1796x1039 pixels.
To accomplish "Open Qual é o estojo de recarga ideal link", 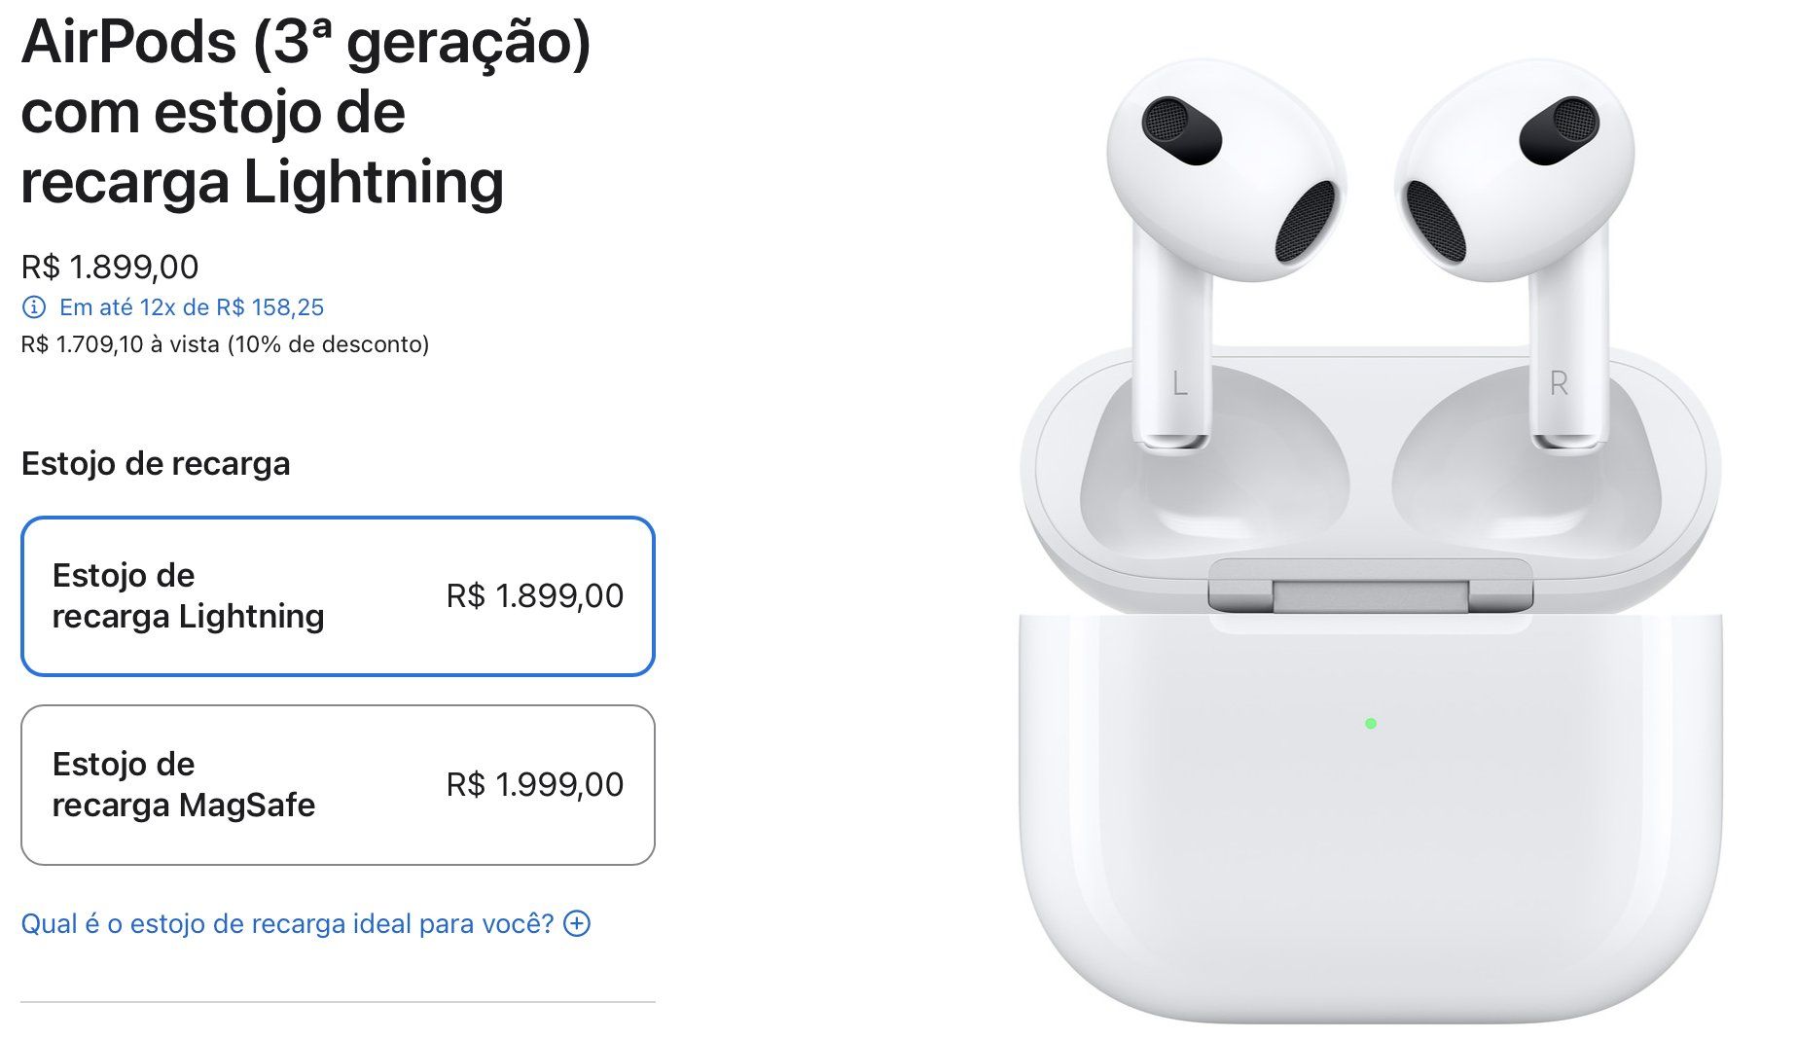I will (x=287, y=923).
